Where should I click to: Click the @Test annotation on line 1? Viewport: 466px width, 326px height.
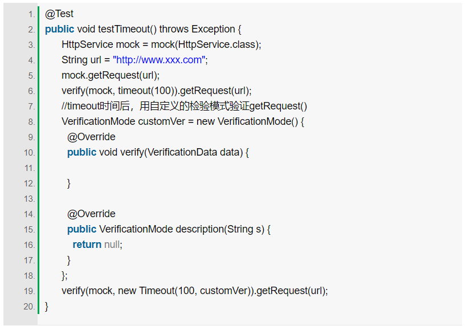(59, 14)
